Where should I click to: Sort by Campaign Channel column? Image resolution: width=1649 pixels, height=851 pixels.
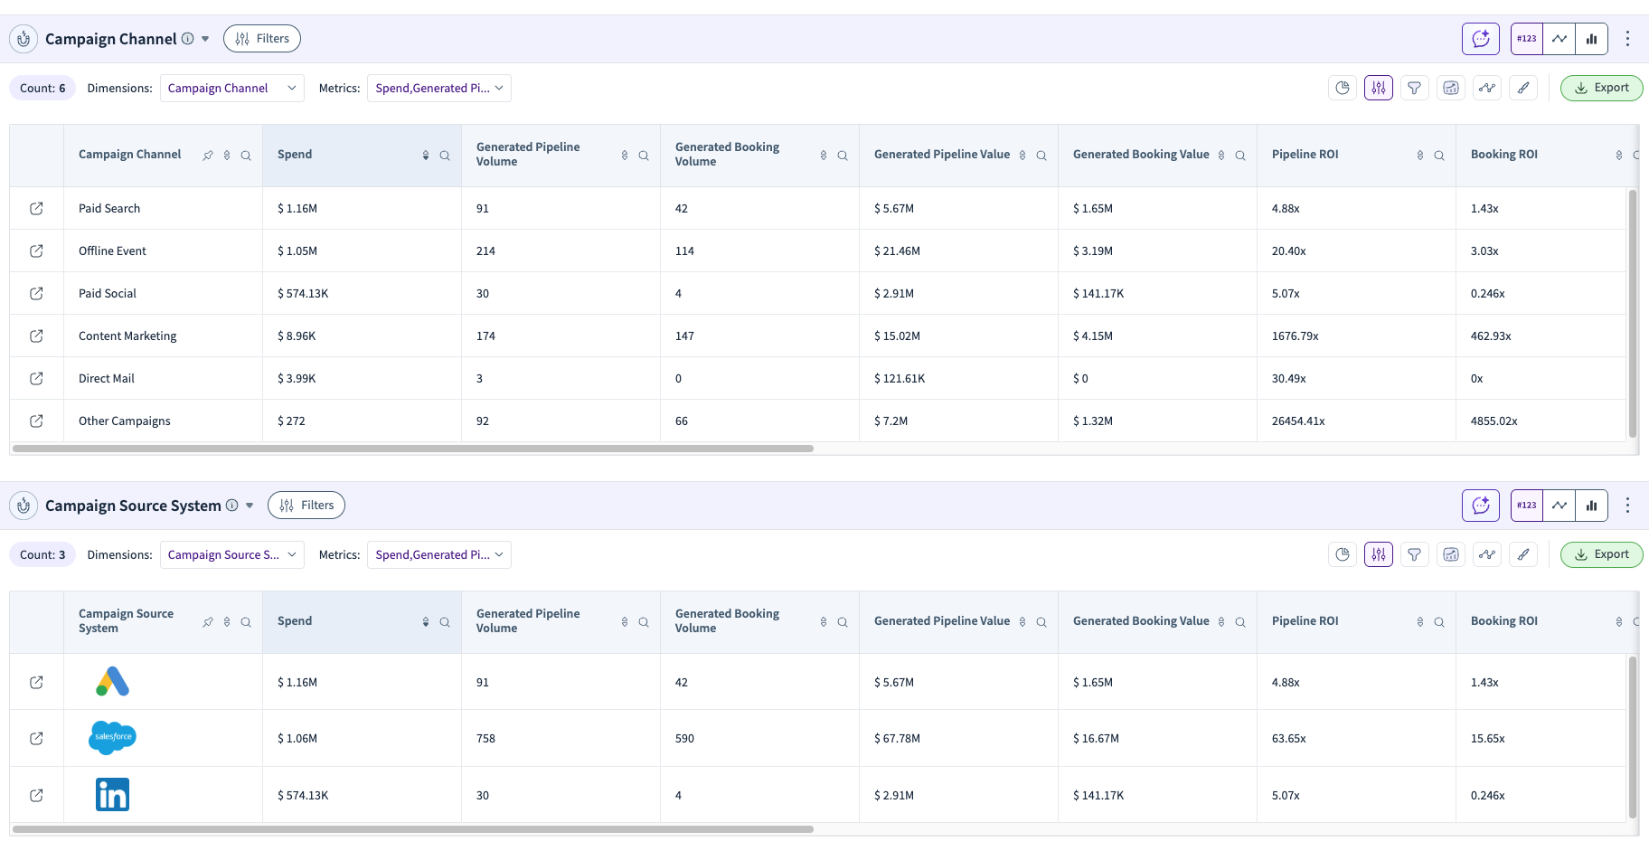point(227,156)
